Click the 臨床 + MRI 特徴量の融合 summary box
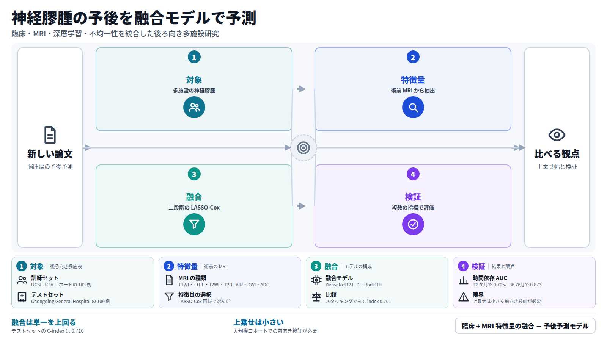The image size is (607, 341). pos(525,326)
